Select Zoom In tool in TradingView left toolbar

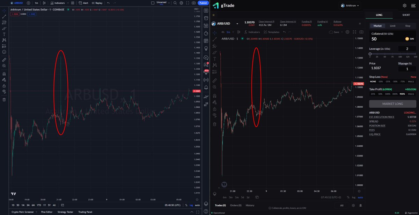point(4,66)
